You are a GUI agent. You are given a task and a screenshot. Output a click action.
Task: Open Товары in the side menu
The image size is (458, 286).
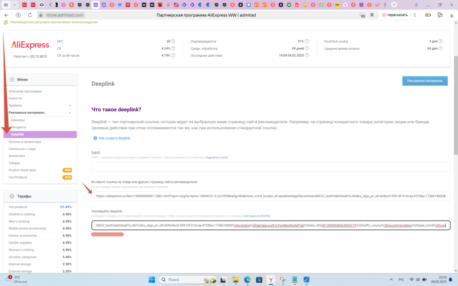tap(14, 163)
